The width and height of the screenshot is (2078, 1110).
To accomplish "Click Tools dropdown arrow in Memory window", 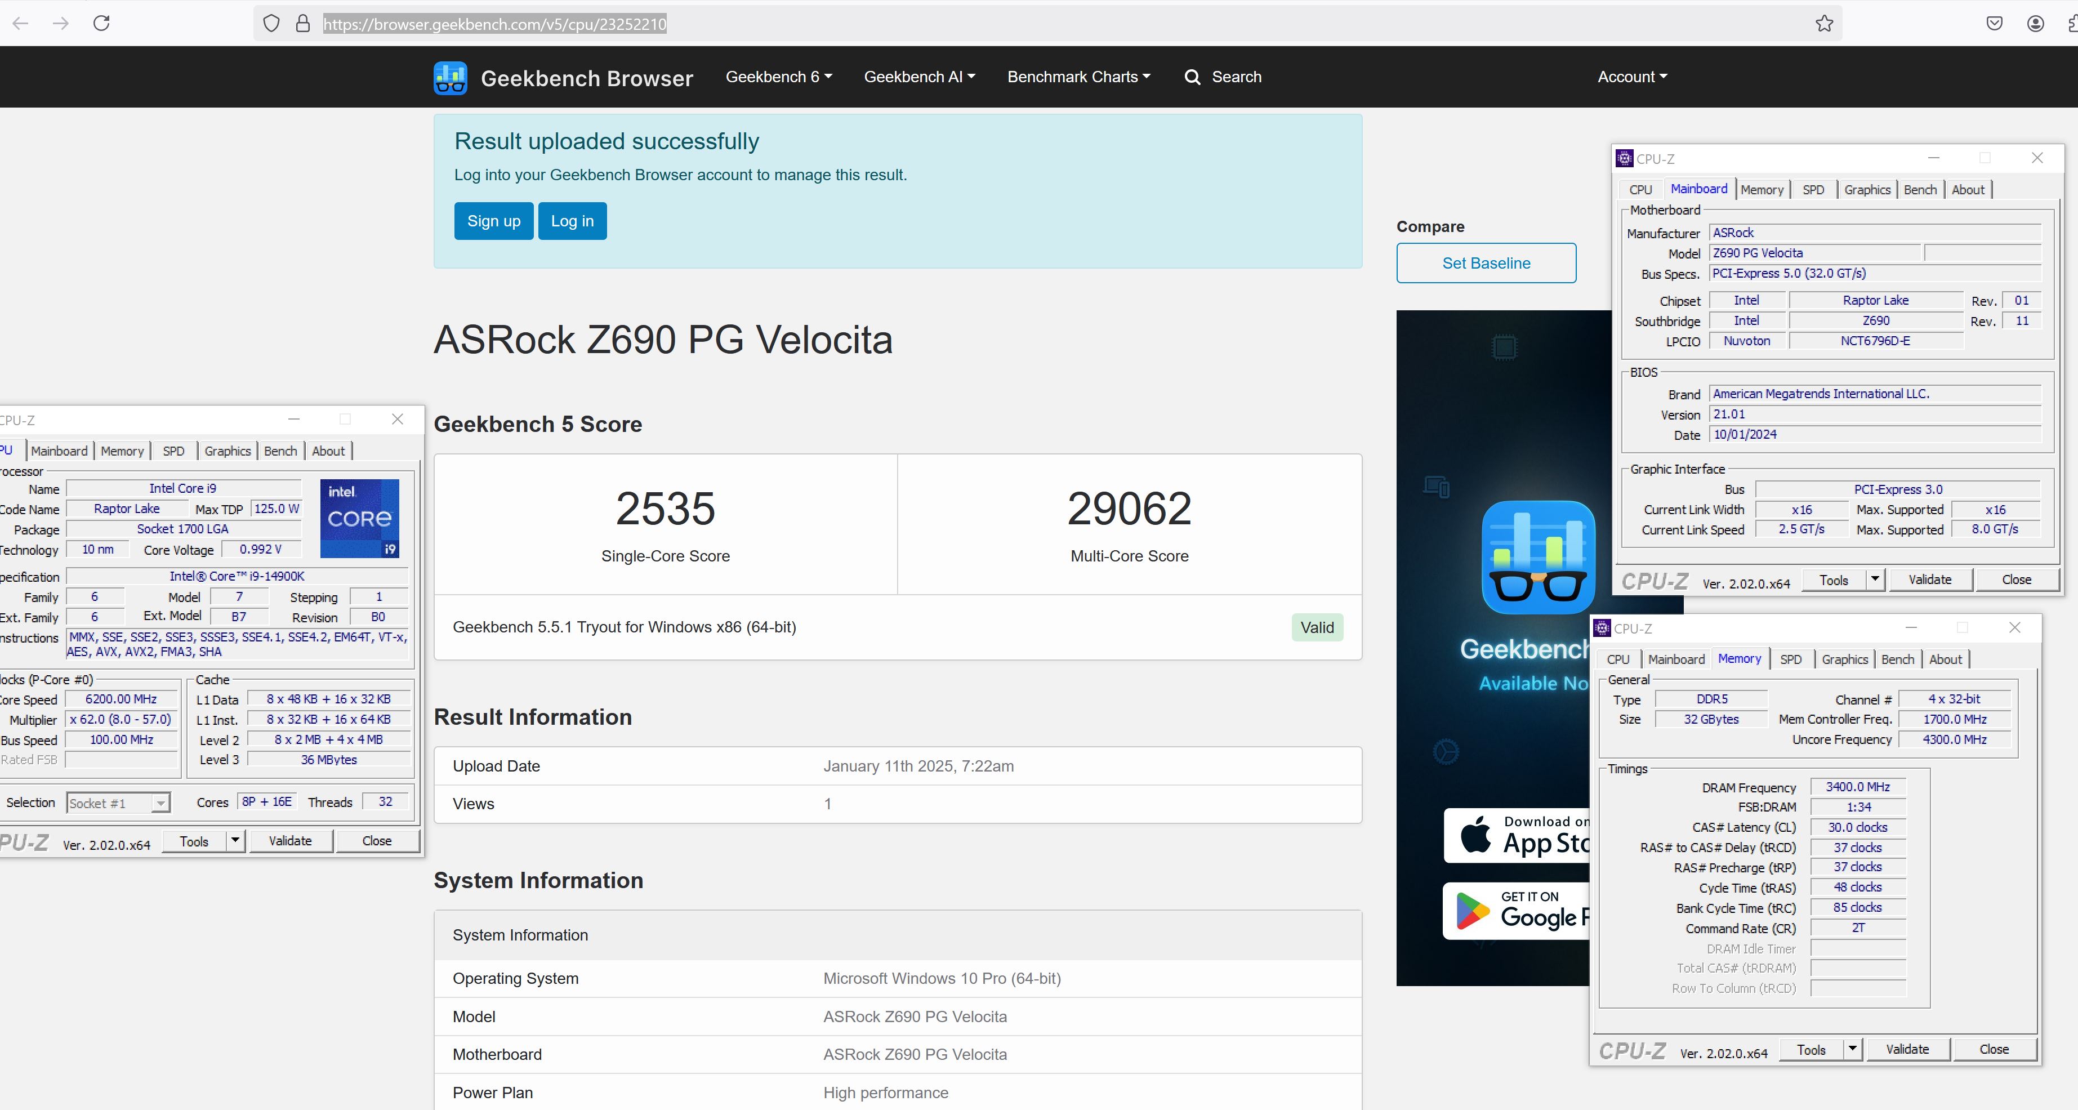I will [1852, 1049].
